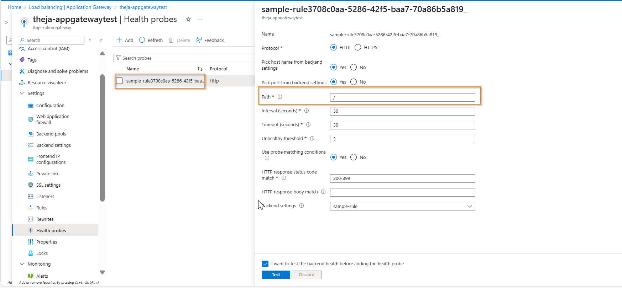
Task: Click the Private link icon
Action: coord(31,174)
